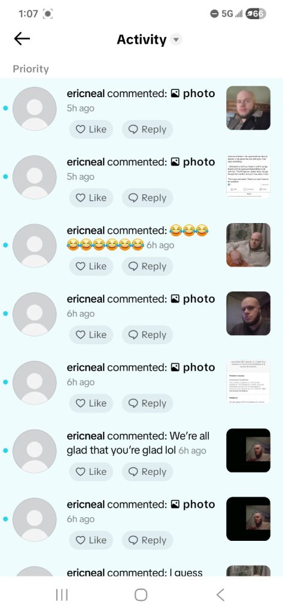Tap ericneal username on 'We're all glad' comment
The image size is (283, 614).
click(86, 437)
